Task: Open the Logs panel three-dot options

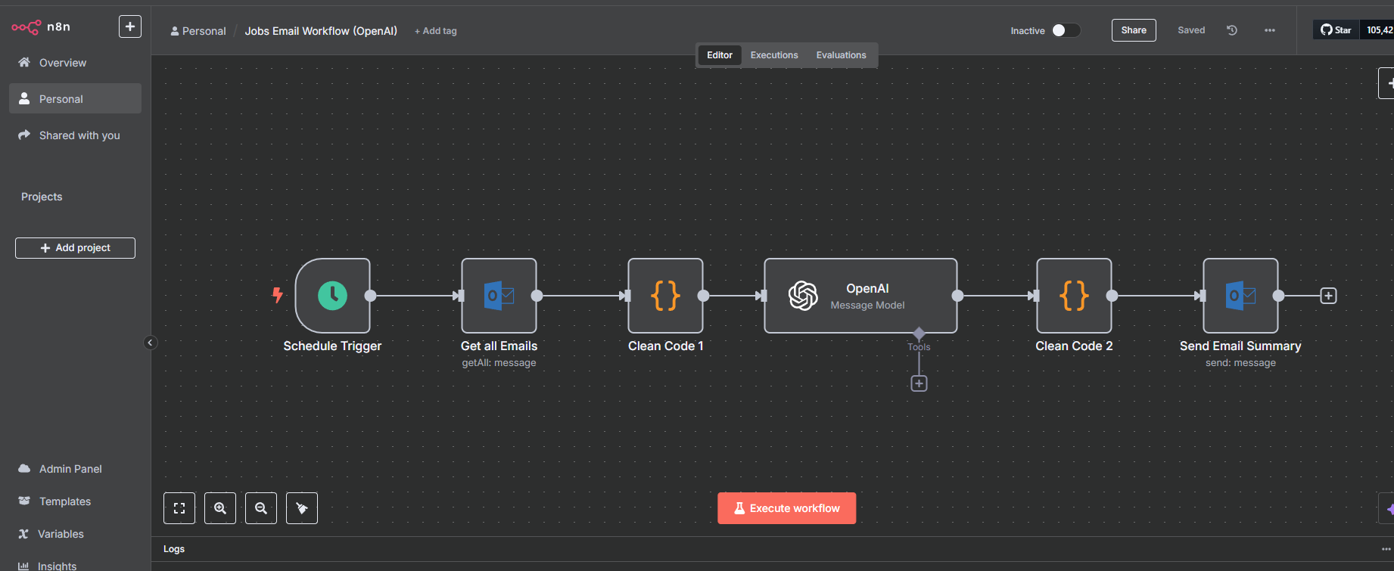Action: [1386, 549]
